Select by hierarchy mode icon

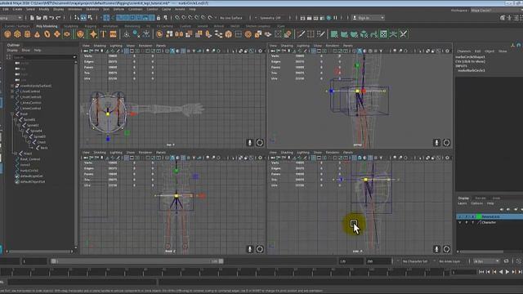tap(77, 18)
